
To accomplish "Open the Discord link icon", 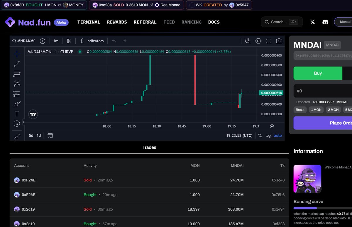I will coord(325,22).
